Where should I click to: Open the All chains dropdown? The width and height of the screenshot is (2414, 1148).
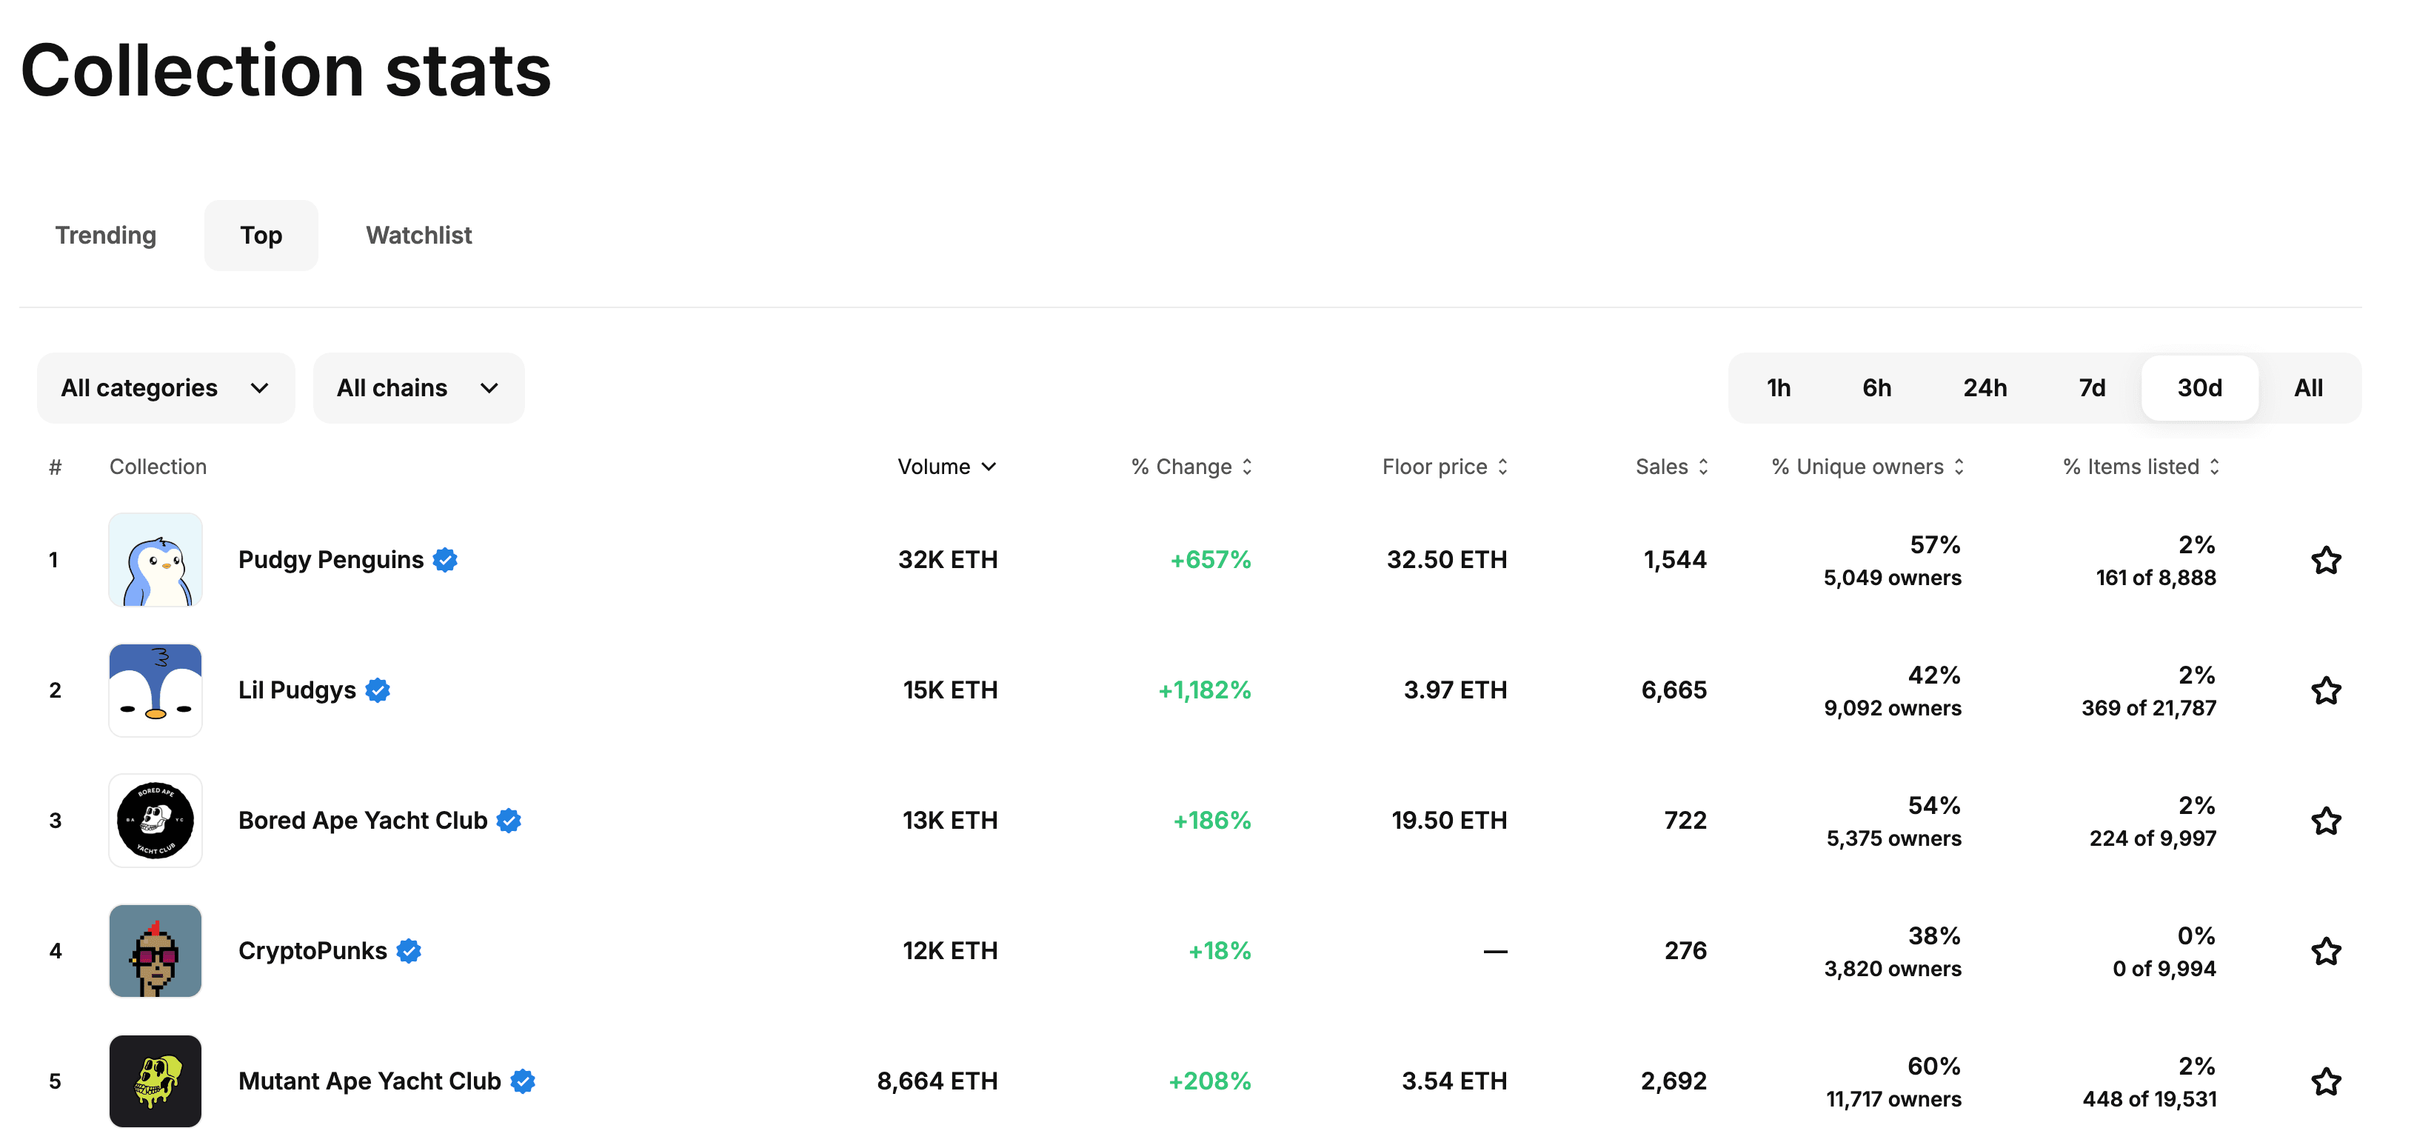click(419, 388)
